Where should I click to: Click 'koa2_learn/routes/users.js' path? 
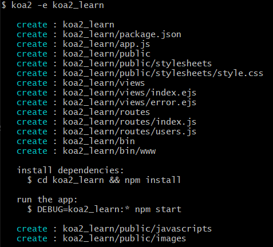point(129,132)
